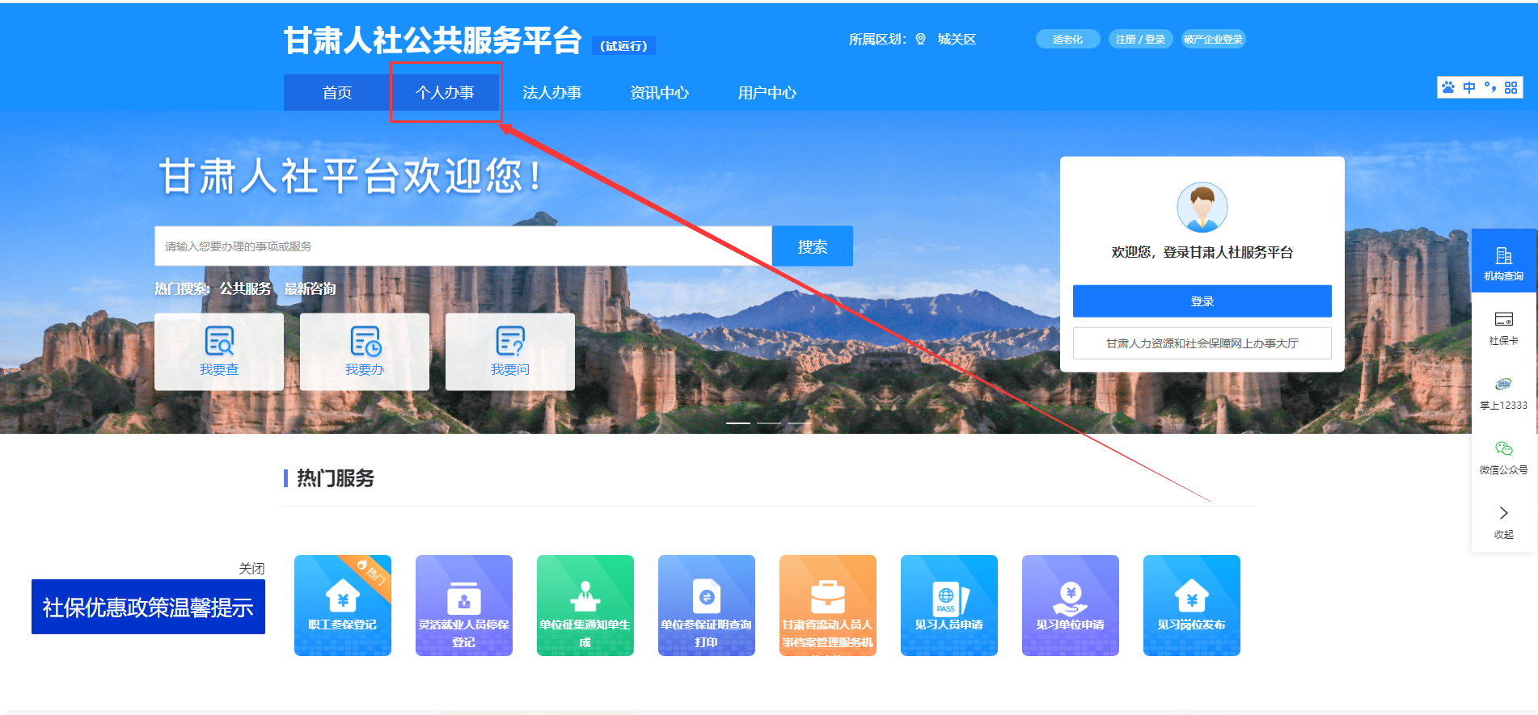Change the 所属区划 location 城关区

pos(956,40)
